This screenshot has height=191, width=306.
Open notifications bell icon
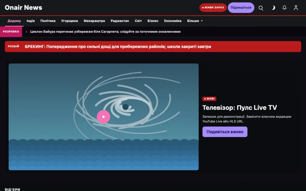pyautogui.click(x=285, y=8)
